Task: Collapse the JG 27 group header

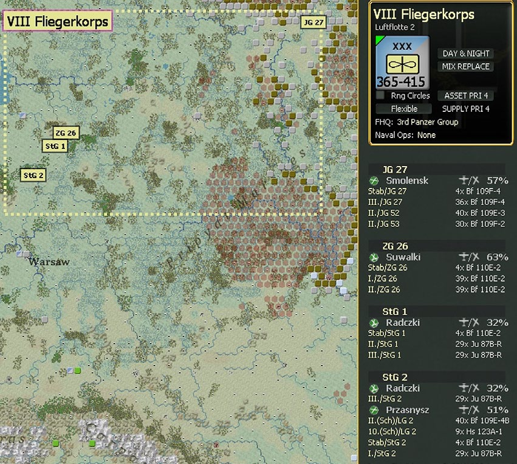Action: point(395,169)
